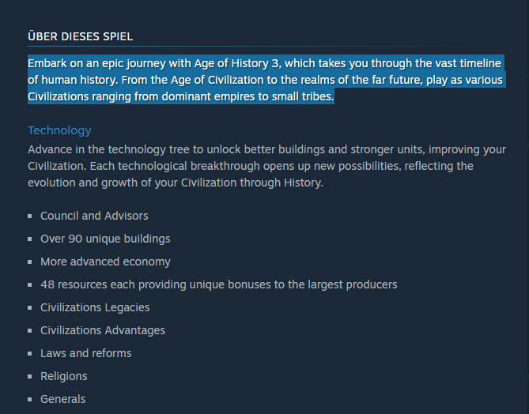This screenshot has height=414, width=529.
Task: Click the Advance in the technology tree paragraph
Action: click(266, 166)
